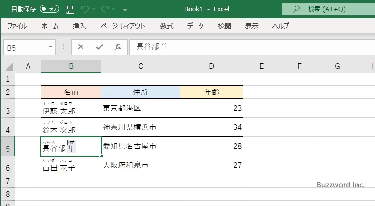Switch to the 数式 tab
Viewport: 375px width, 206px height.
click(167, 26)
